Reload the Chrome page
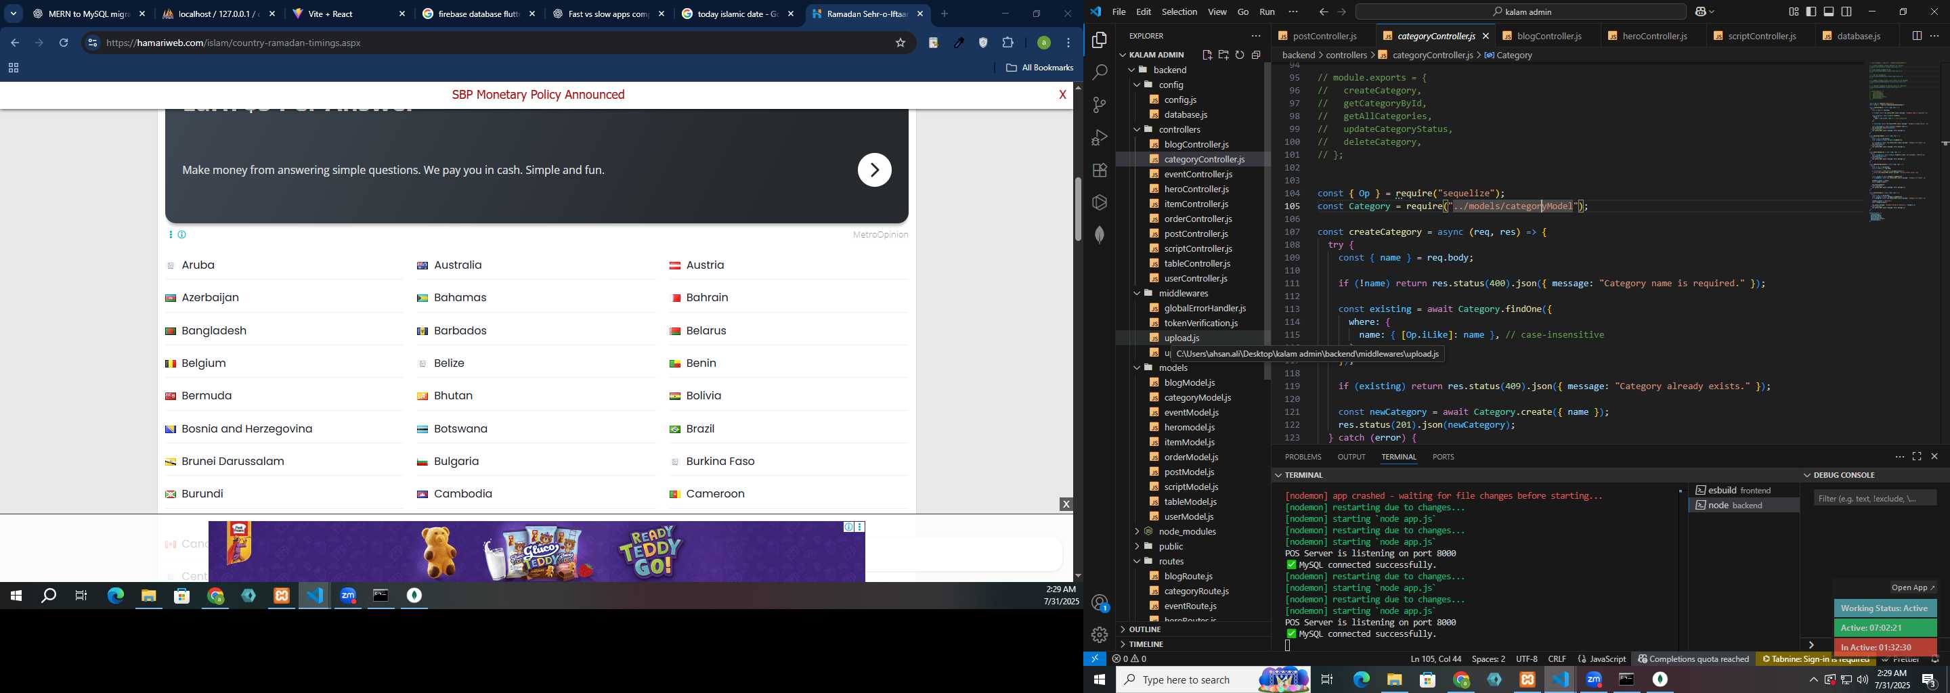1950x693 pixels. coord(64,43)
